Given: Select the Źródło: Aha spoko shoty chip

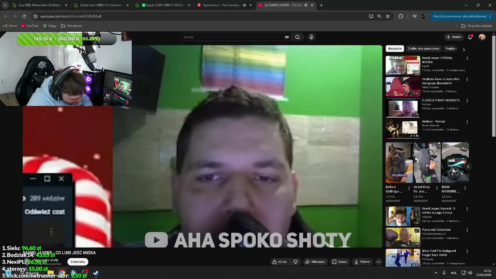Looking at the screenshot, I should pos(424,49).
